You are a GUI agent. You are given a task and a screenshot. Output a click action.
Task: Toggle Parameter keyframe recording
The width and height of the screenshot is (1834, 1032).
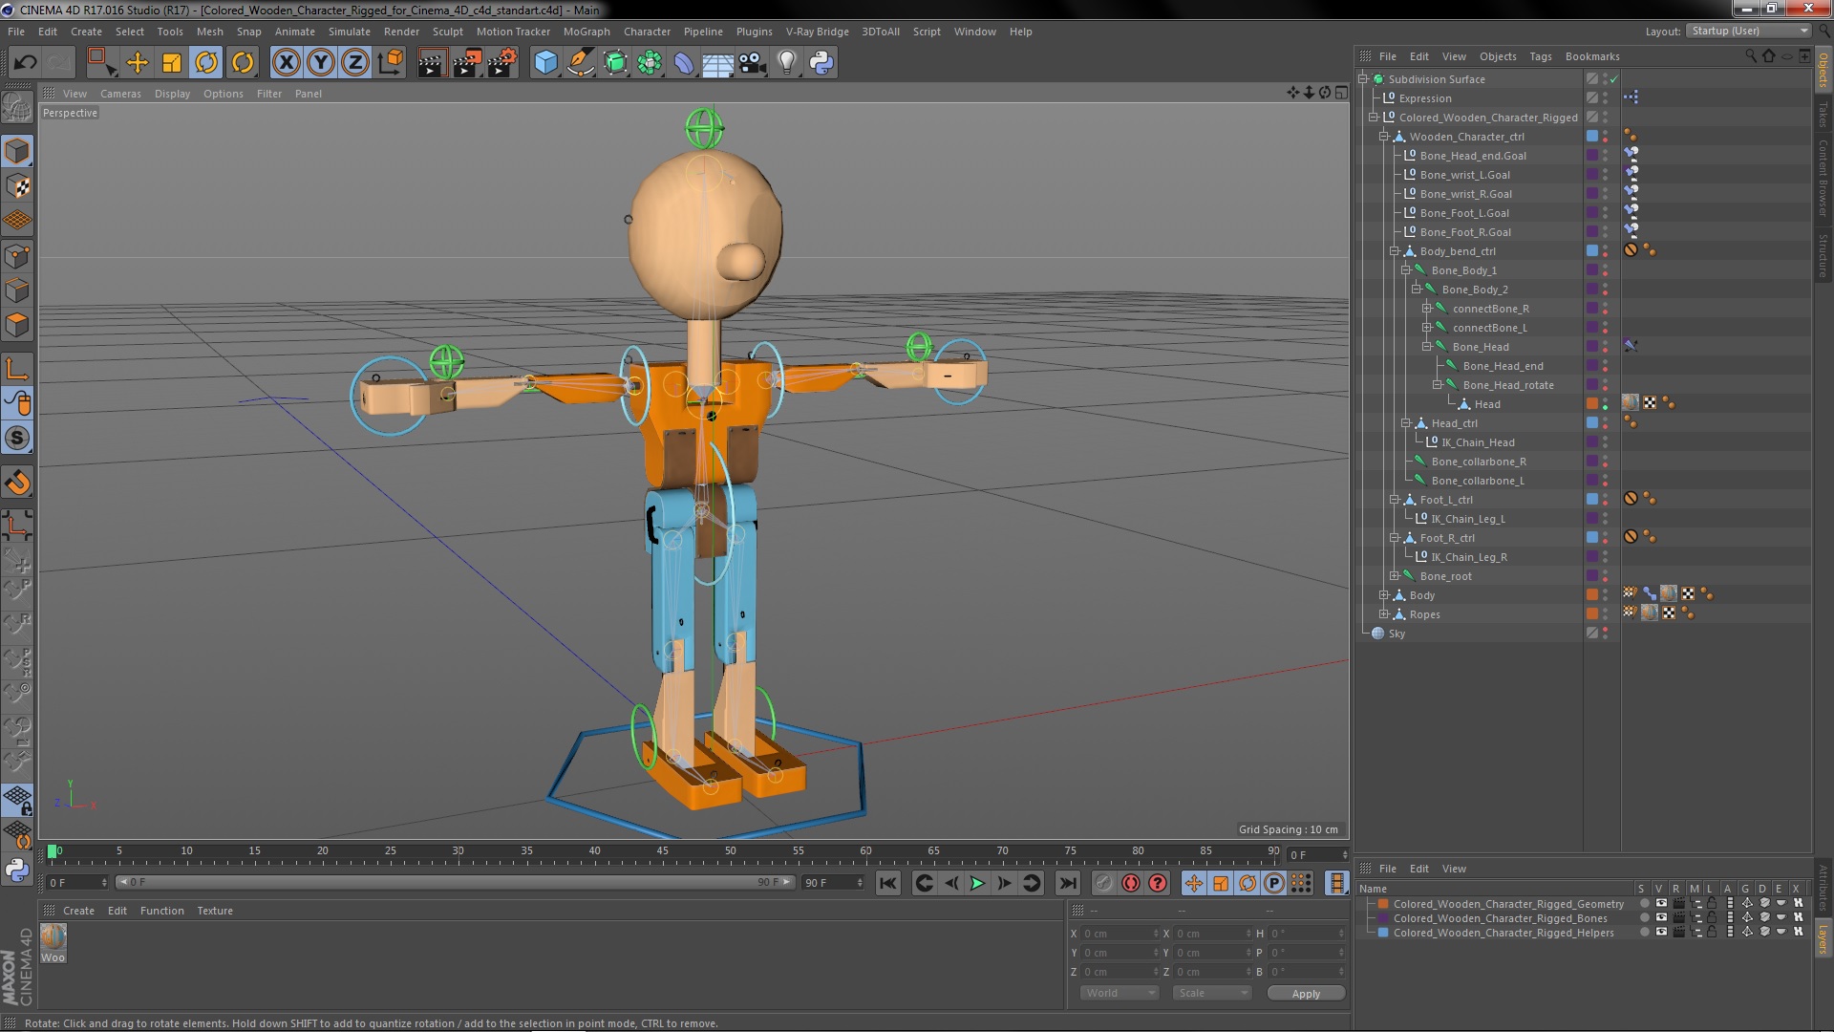pos(1274,884)
